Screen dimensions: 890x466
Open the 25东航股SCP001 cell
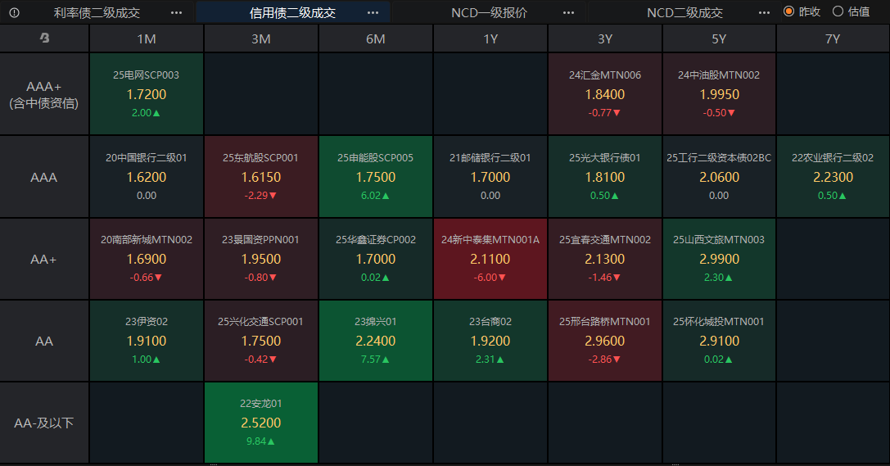point(261,177)
